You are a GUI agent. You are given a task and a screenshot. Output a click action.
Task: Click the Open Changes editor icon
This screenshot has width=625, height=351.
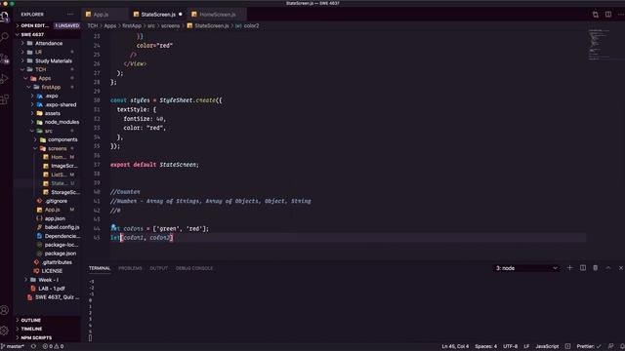click(x=595, y=15)
